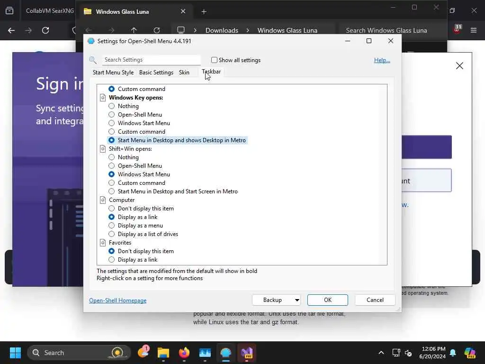
Task: Open Copilot preview icon at taskbar end
Action: (470, 353)
